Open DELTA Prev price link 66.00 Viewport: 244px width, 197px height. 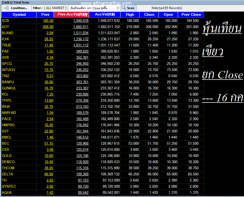[49, 174]
